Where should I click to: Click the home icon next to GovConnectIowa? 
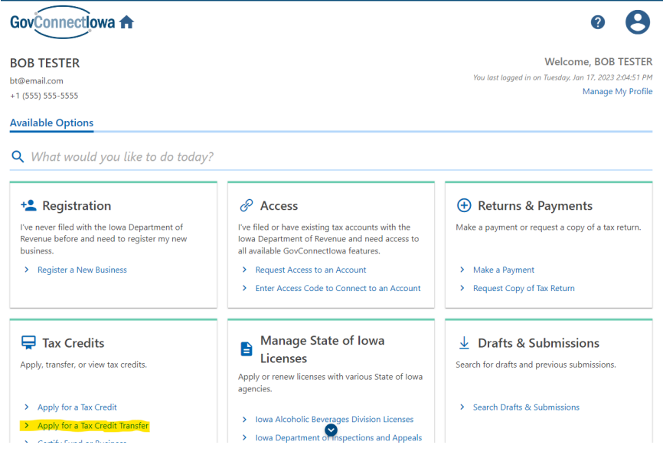[126, 22]
